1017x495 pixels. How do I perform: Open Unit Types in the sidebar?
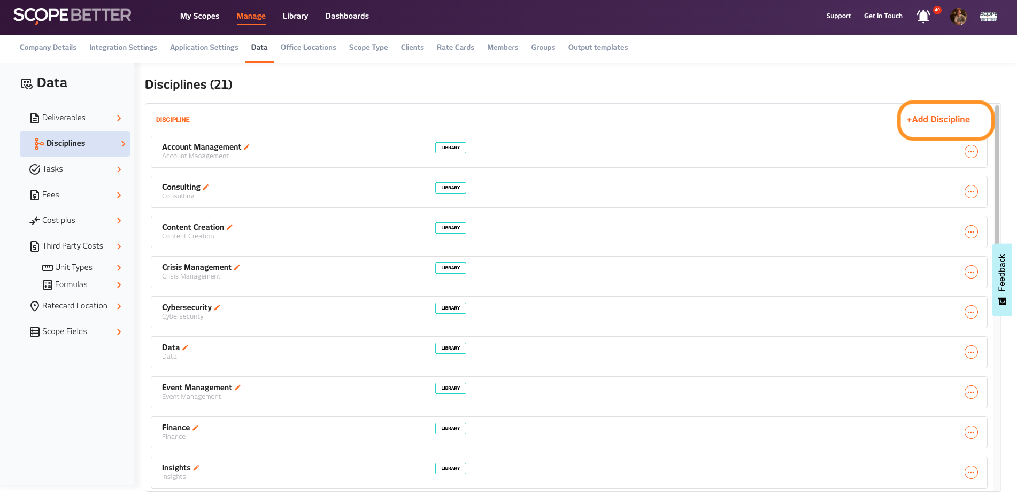74,267
